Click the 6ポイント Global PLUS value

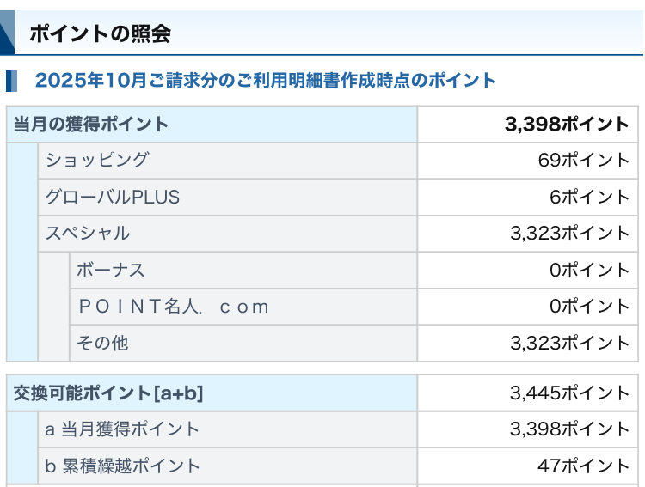589,197
